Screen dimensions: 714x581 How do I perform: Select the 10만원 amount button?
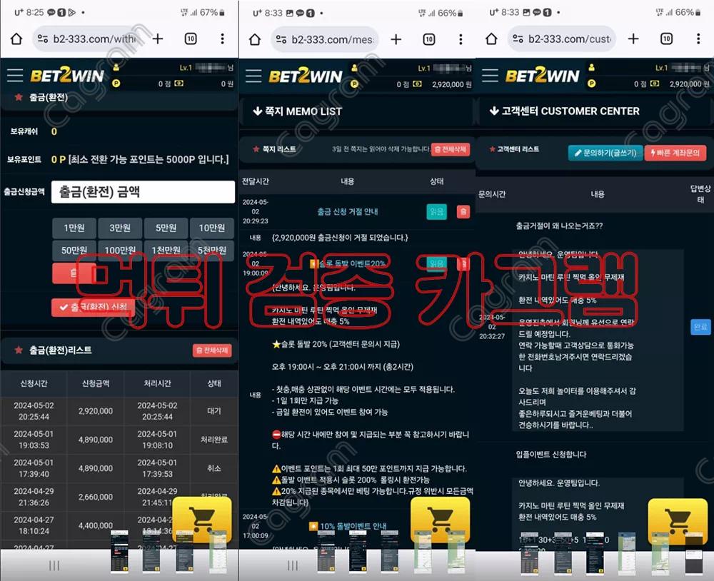pyautogui.click(x=212, y=228)
